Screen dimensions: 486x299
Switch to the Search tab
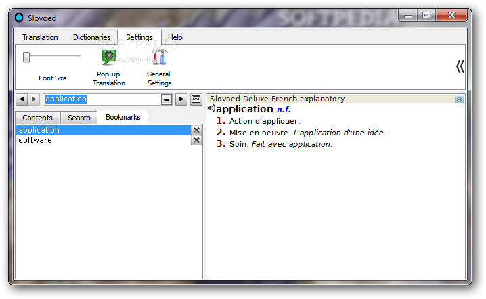(79, 118)
